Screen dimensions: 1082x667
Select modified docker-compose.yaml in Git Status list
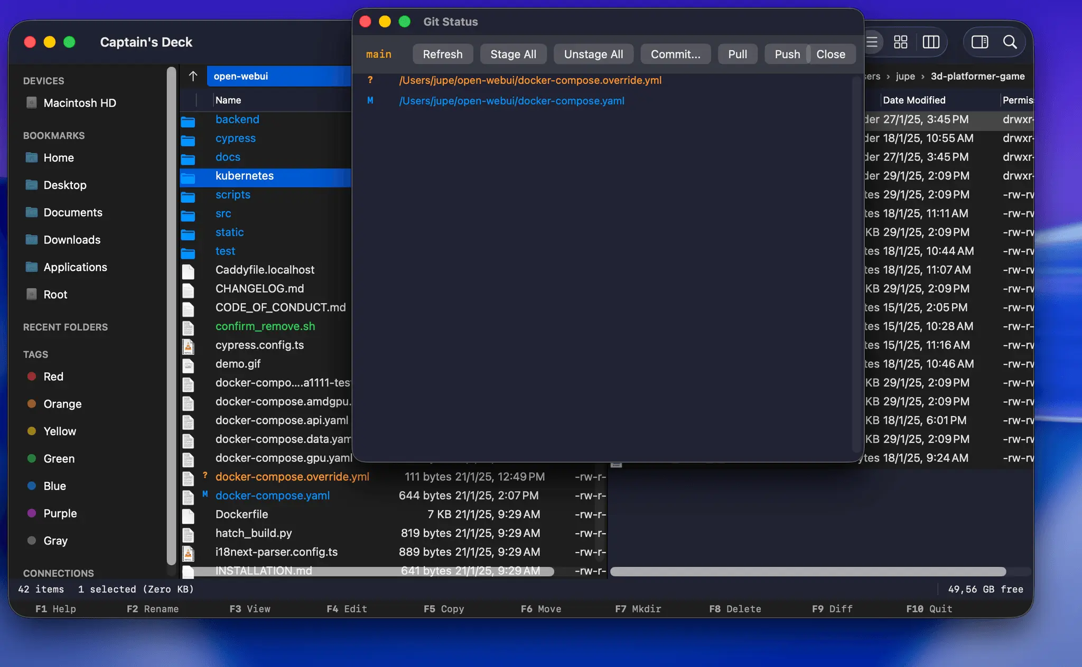point(511,101)
